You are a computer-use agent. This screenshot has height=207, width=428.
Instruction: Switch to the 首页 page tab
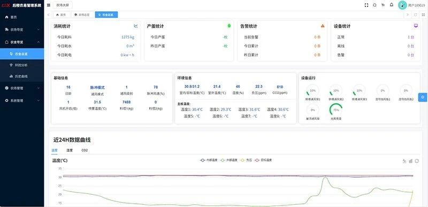[61, 15]
